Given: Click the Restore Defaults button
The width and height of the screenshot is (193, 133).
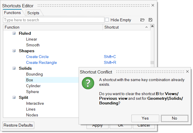Looking at the screenshot, I should [18, 125].
